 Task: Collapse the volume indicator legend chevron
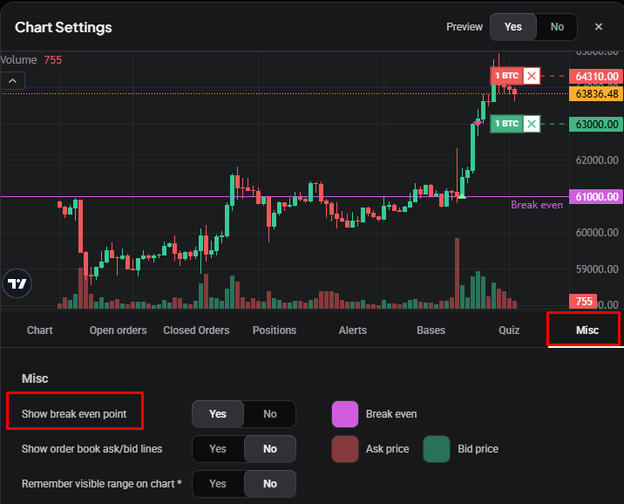tap(13, 81)
